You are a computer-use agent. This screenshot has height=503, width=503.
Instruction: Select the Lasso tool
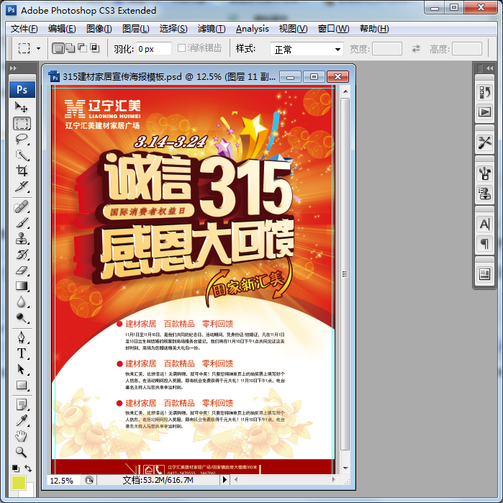click(x=22, y=139)
